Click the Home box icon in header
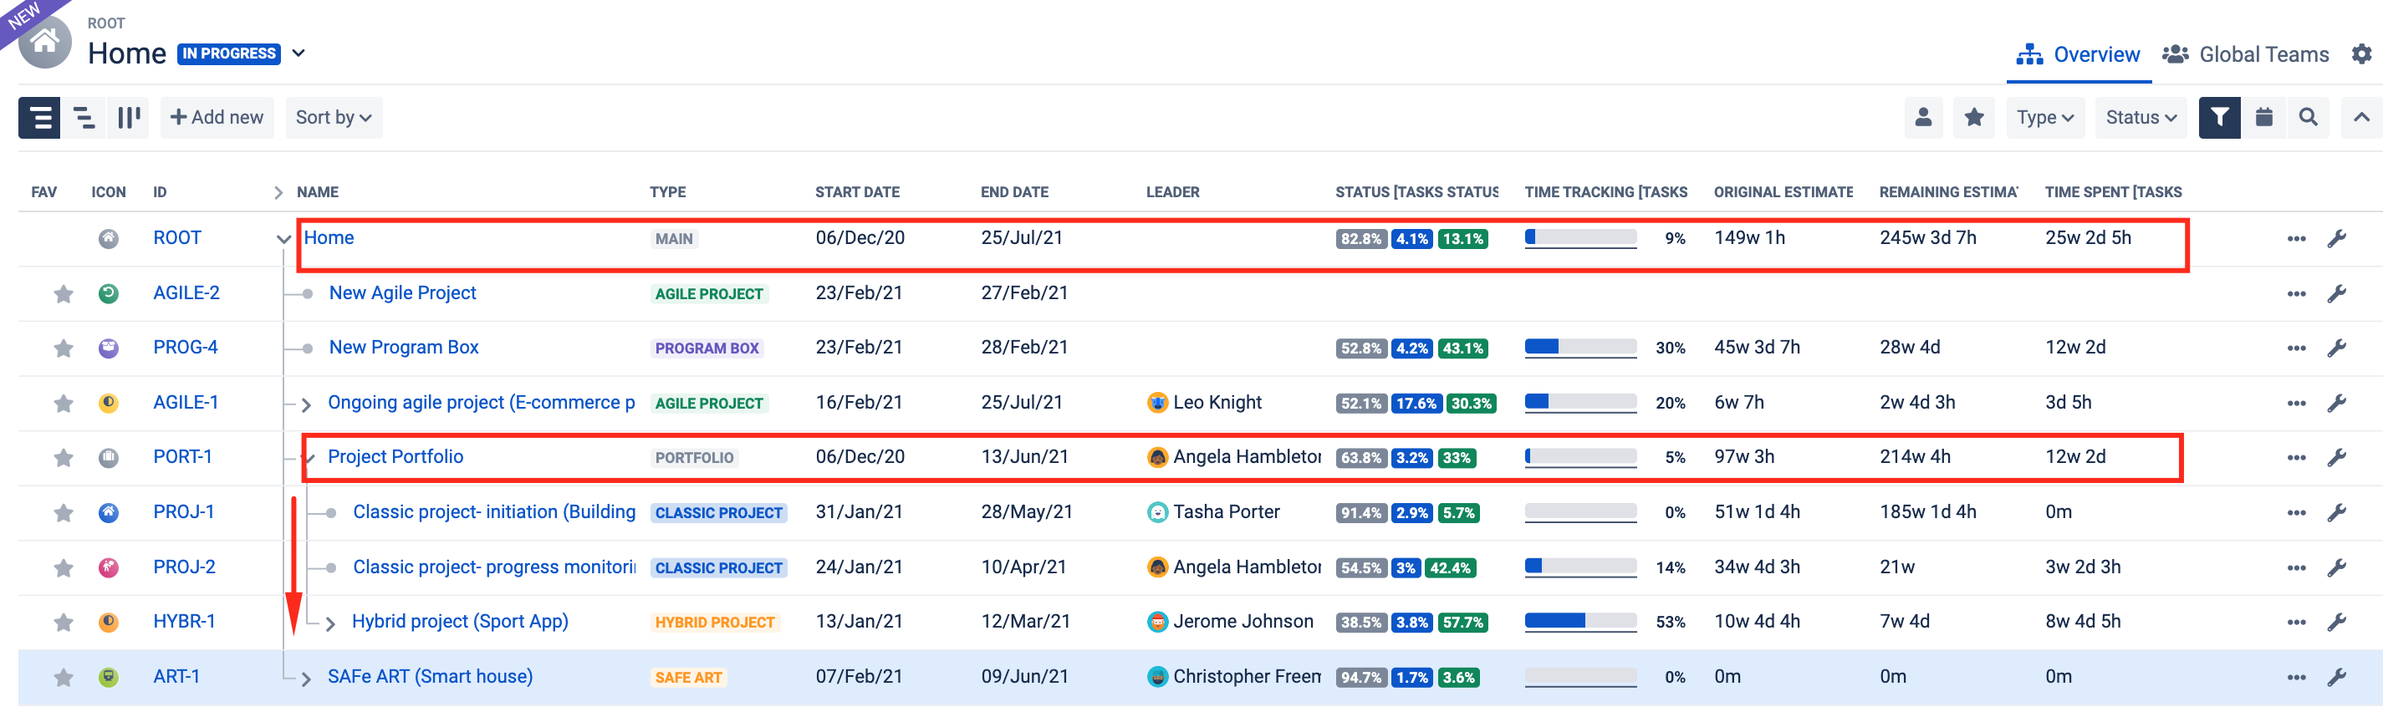 (44, 42)
